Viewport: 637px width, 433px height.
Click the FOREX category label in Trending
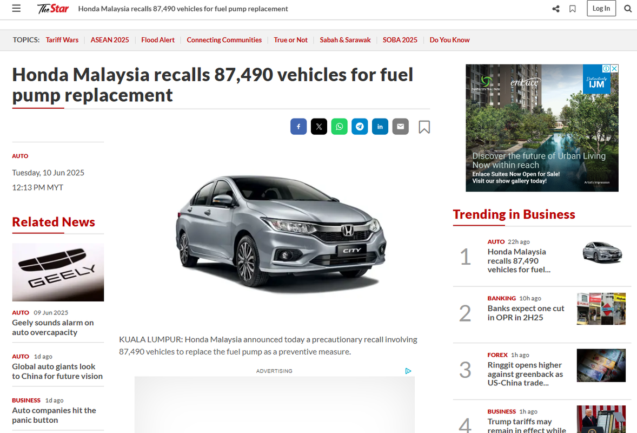(x=497, y=355)
